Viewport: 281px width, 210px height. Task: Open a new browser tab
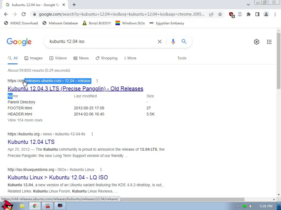click(74, 5)
